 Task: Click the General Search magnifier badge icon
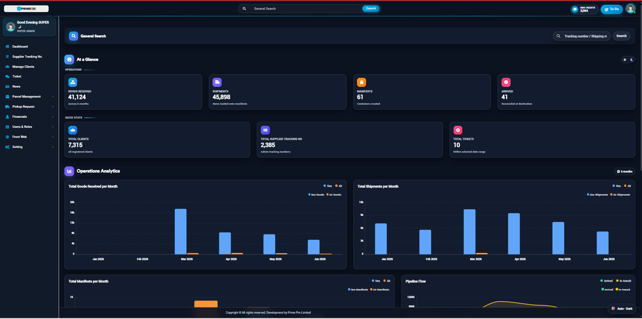pos(73,36)
